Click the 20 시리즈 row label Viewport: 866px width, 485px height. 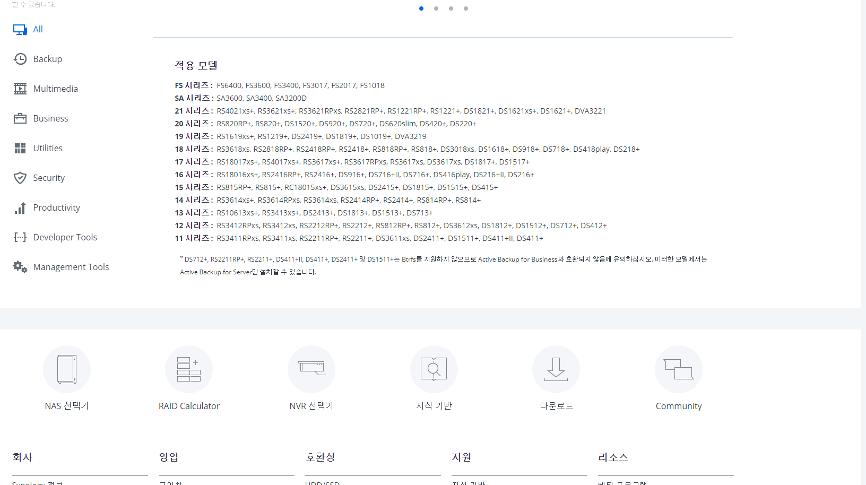point(194,124)
